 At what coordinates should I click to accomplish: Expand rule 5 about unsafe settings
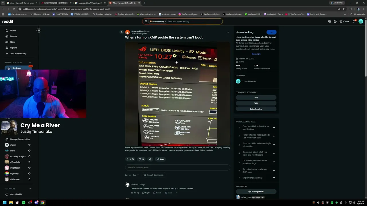pos(274,162)
